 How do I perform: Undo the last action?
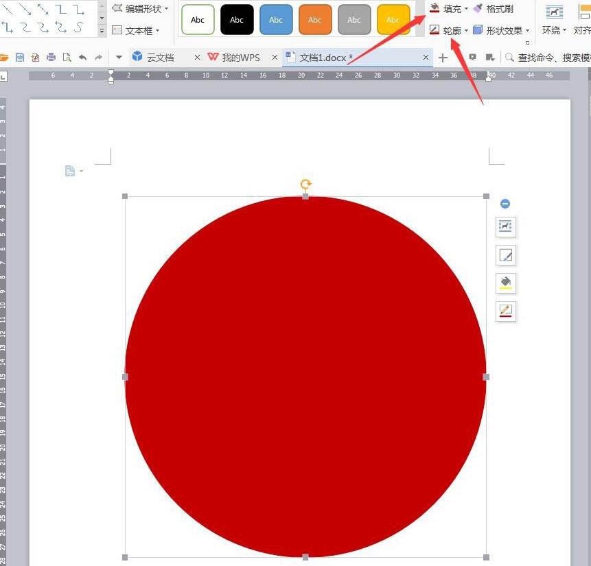tap(82, 57)
